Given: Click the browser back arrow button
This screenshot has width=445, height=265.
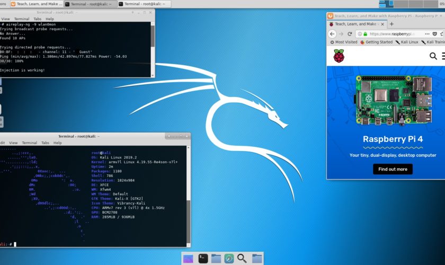Looking at the screenshot, I should pyautogui.click(x=332, y=33).
